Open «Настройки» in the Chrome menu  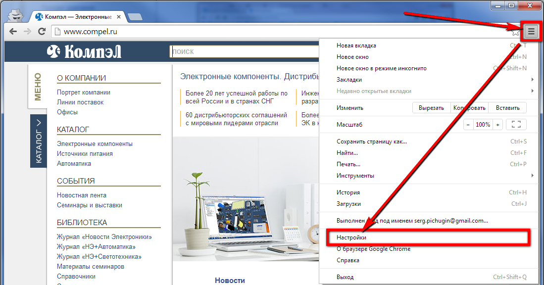pyautogui.click(x=428, y=237)
